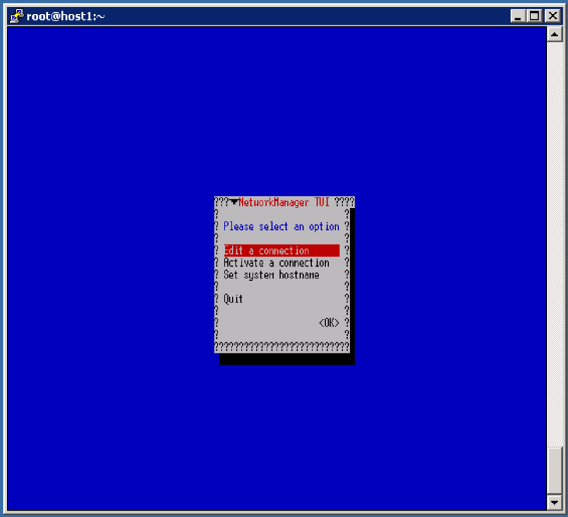This screenshot has height=517, width=568.
Task: Select 'Edit a connection' menu option
Action: [x=281, y=250]
